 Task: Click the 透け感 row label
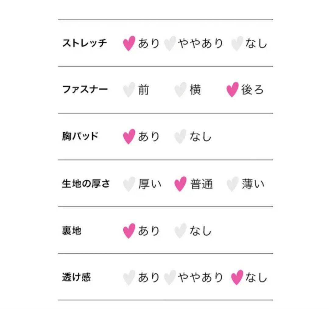pyautogui.click(x=76, y=277)
